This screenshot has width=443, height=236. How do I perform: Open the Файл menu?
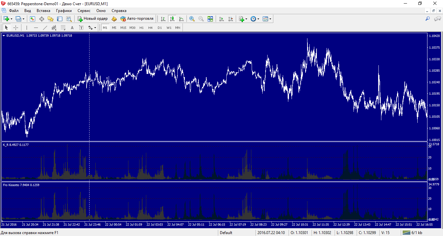(x=14, y=11)
